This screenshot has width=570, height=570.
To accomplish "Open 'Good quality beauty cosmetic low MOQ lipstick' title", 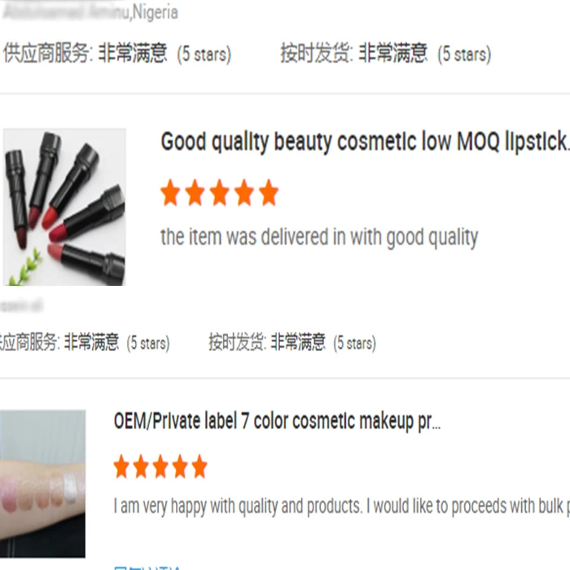I will pyautogui.click(x=365, y=142).
